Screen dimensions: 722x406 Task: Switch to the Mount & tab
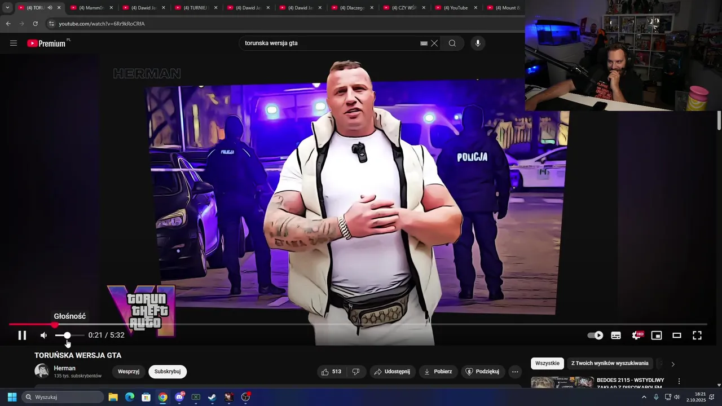pyautogui.click(x=505, y=8)
